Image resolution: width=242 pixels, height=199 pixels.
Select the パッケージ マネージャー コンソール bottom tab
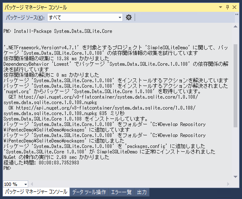pos(36,192)
